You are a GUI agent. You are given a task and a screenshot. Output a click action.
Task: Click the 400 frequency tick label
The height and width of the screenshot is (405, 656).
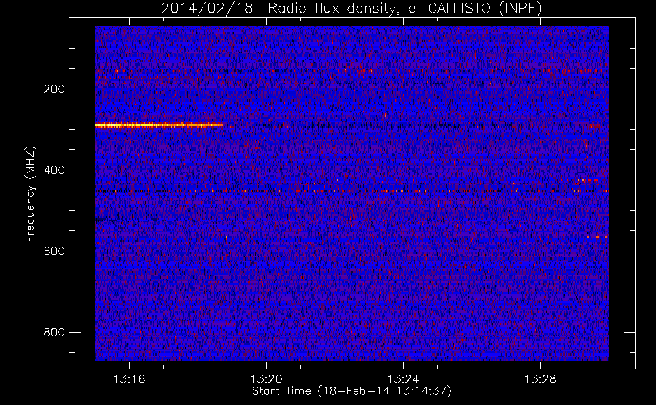54,170
